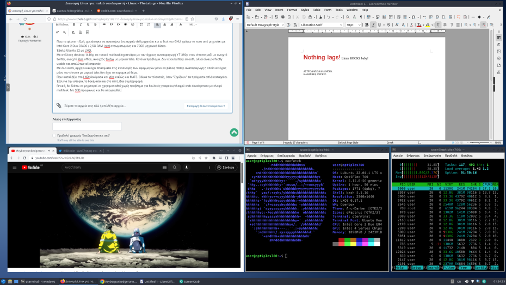506x285 pixels.
Task: Reload YouTube page in Chrome
Action: (x=24, y=158)
